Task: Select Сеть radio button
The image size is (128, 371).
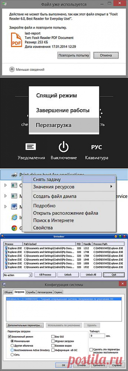Action: click(12, 355)
